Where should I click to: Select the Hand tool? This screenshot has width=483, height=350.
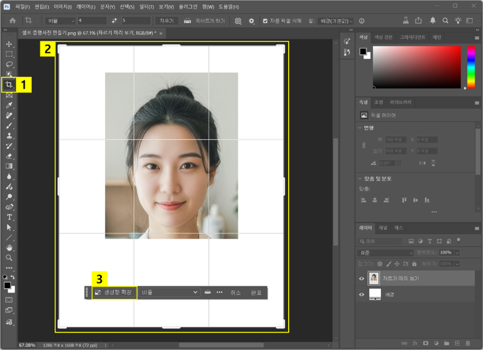click(9, 248)
